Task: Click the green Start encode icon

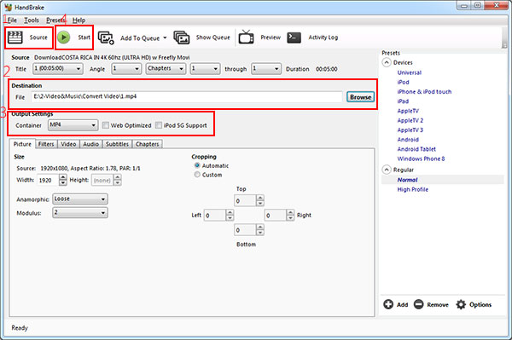Action: (x=64, y=37)
